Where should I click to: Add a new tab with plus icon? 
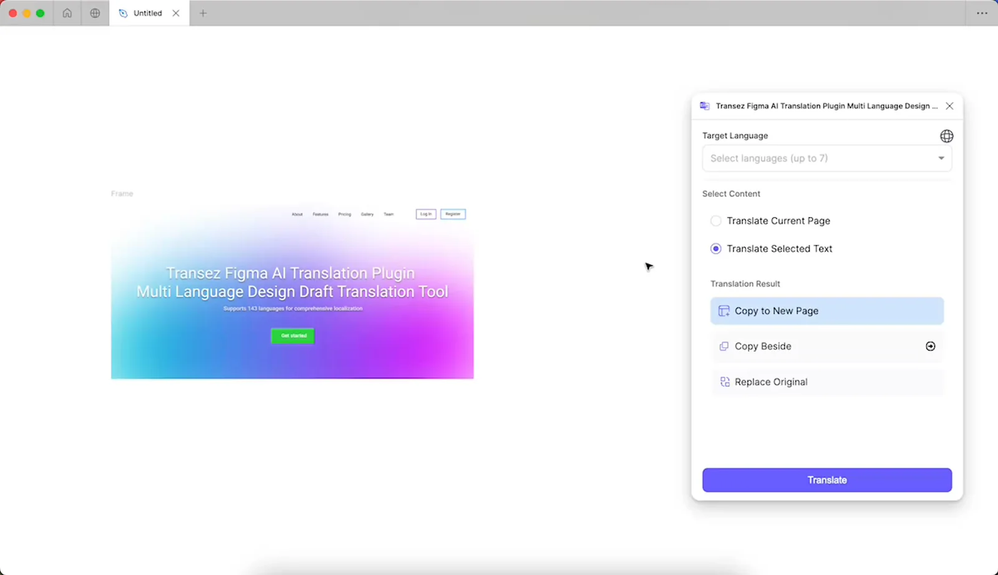pos(203,13)
